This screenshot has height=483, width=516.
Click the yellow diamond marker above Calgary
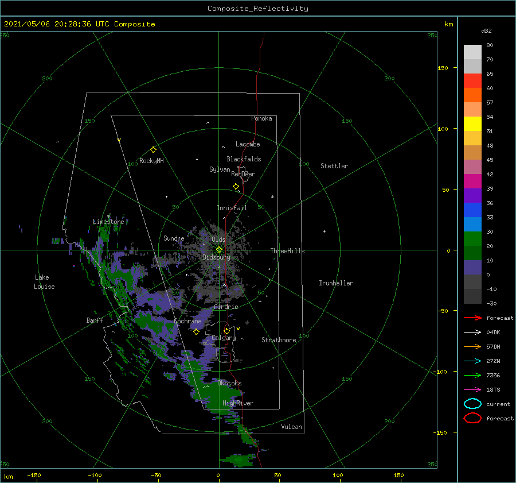[x=226, y=331]
